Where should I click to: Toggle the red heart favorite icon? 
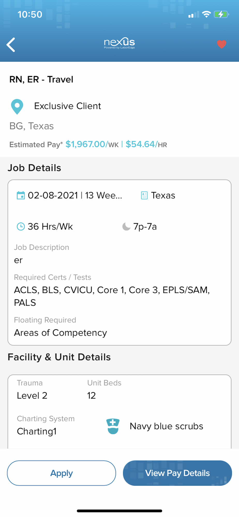coord(221,44)
